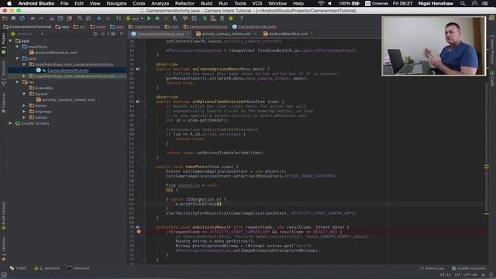Click the Synchronize toolbar icon
This screenshot has width=496, height=279.
[22, 19]
